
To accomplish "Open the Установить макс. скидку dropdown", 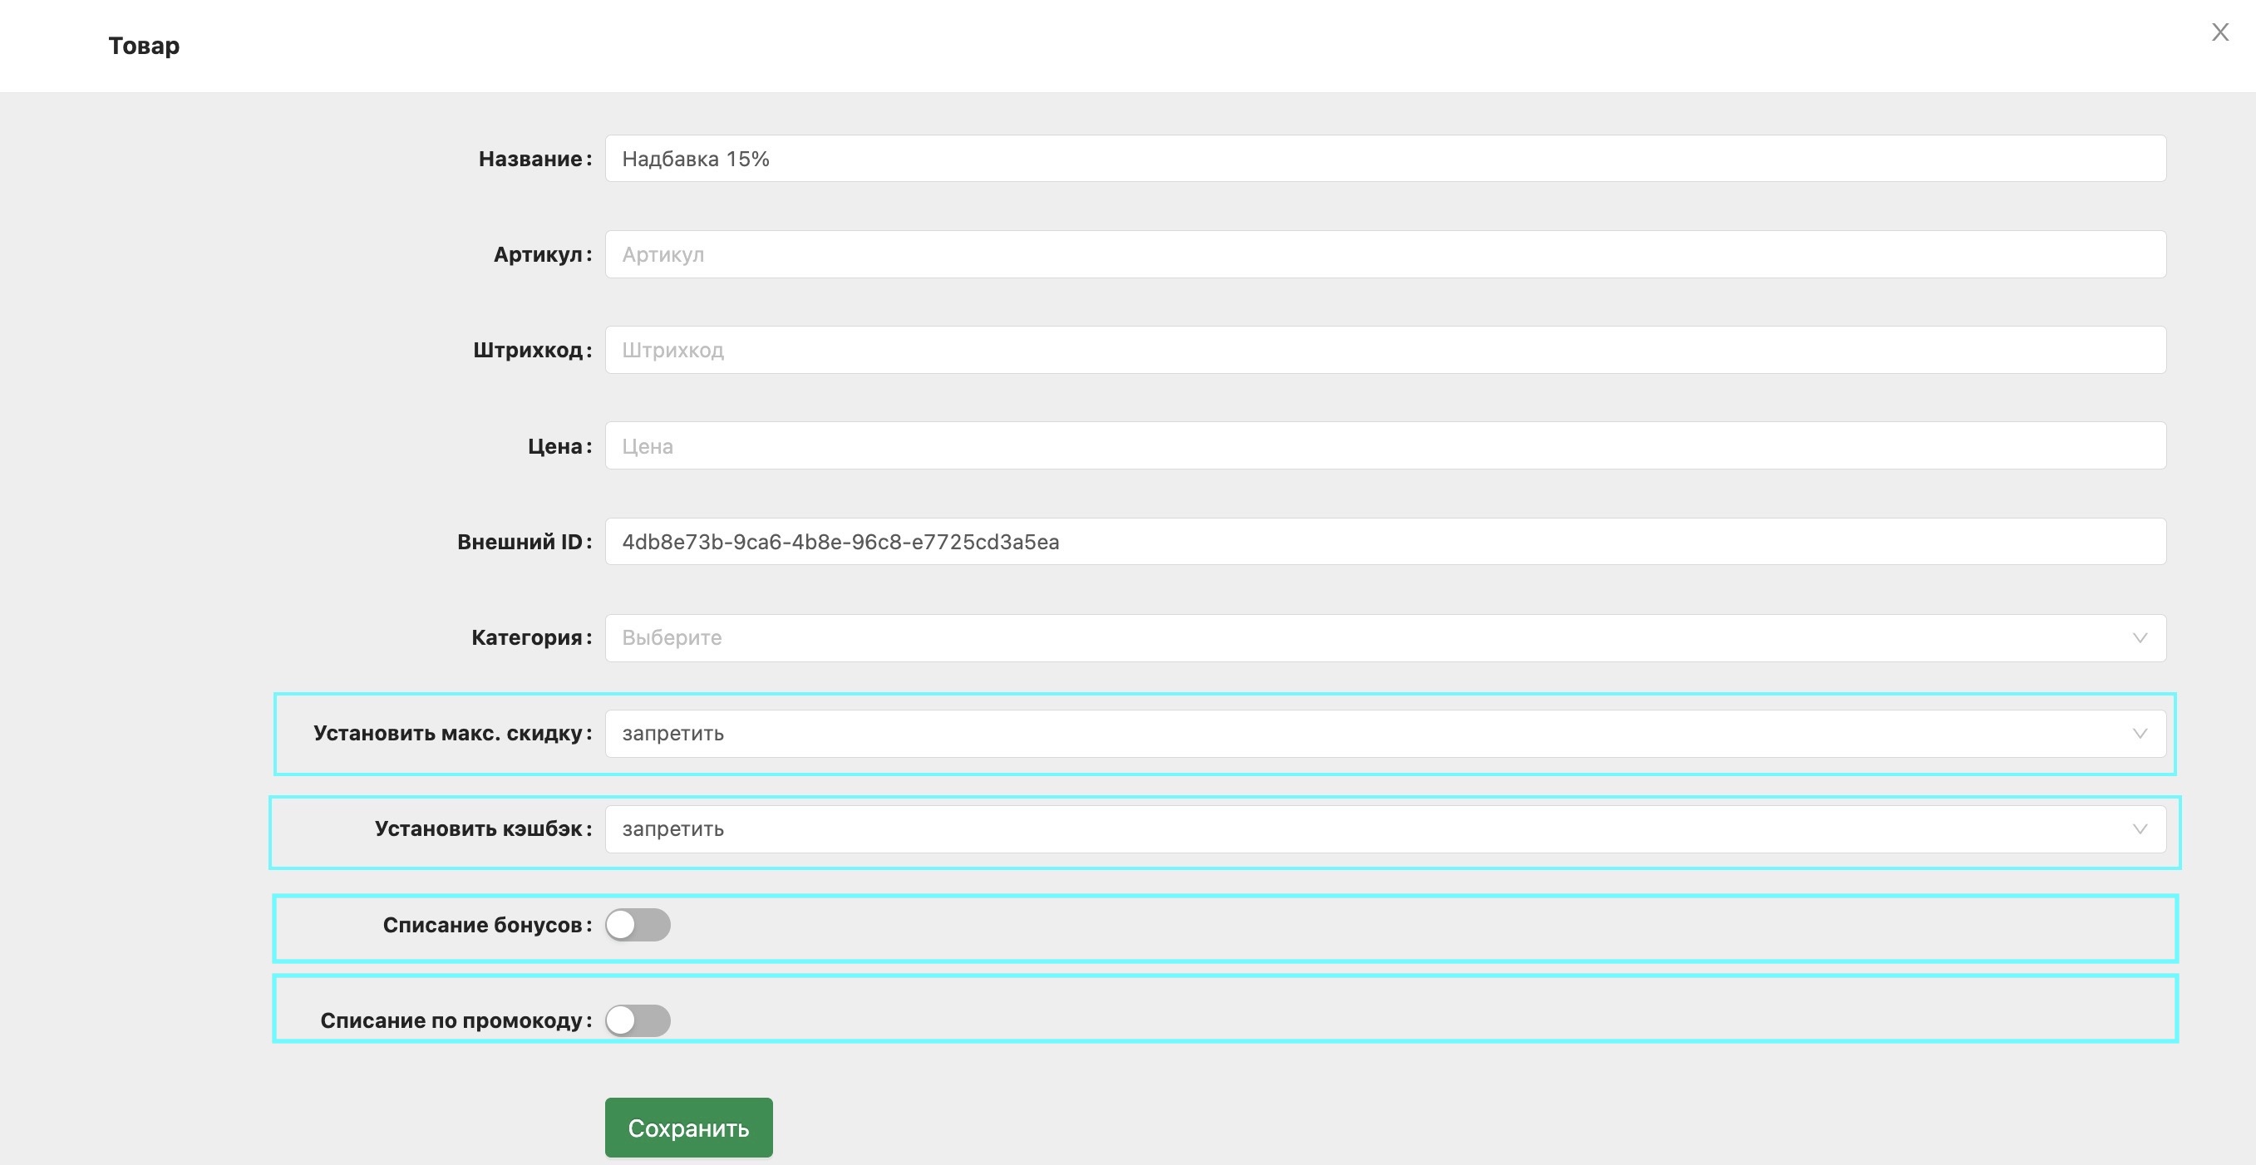I will (x=1386, y=734).
